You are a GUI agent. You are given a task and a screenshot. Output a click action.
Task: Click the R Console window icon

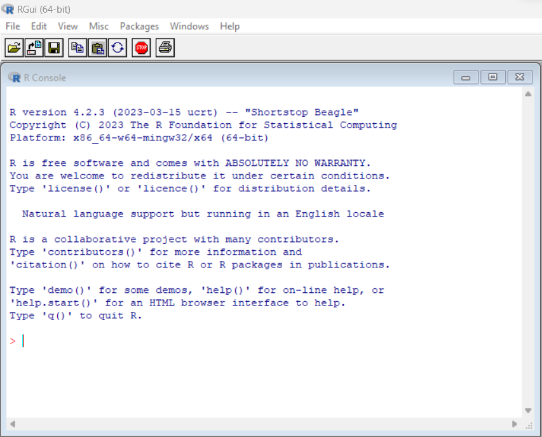point(14,77)
